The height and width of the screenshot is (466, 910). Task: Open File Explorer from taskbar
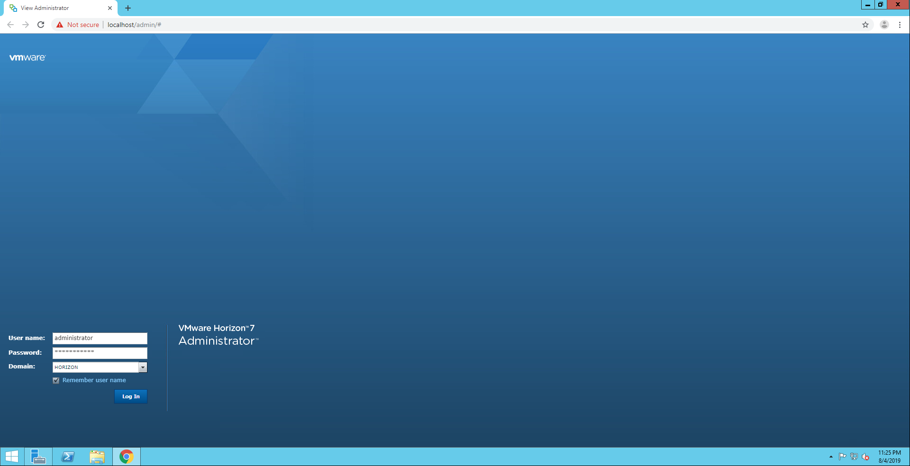pos(97,457)
